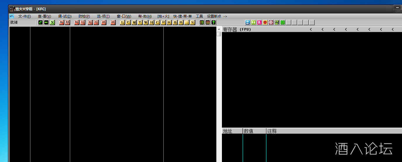This screenshot has width=402, height=162.
Task: Open Breakpoints window with yellow B button
Action: coord(175,22)
